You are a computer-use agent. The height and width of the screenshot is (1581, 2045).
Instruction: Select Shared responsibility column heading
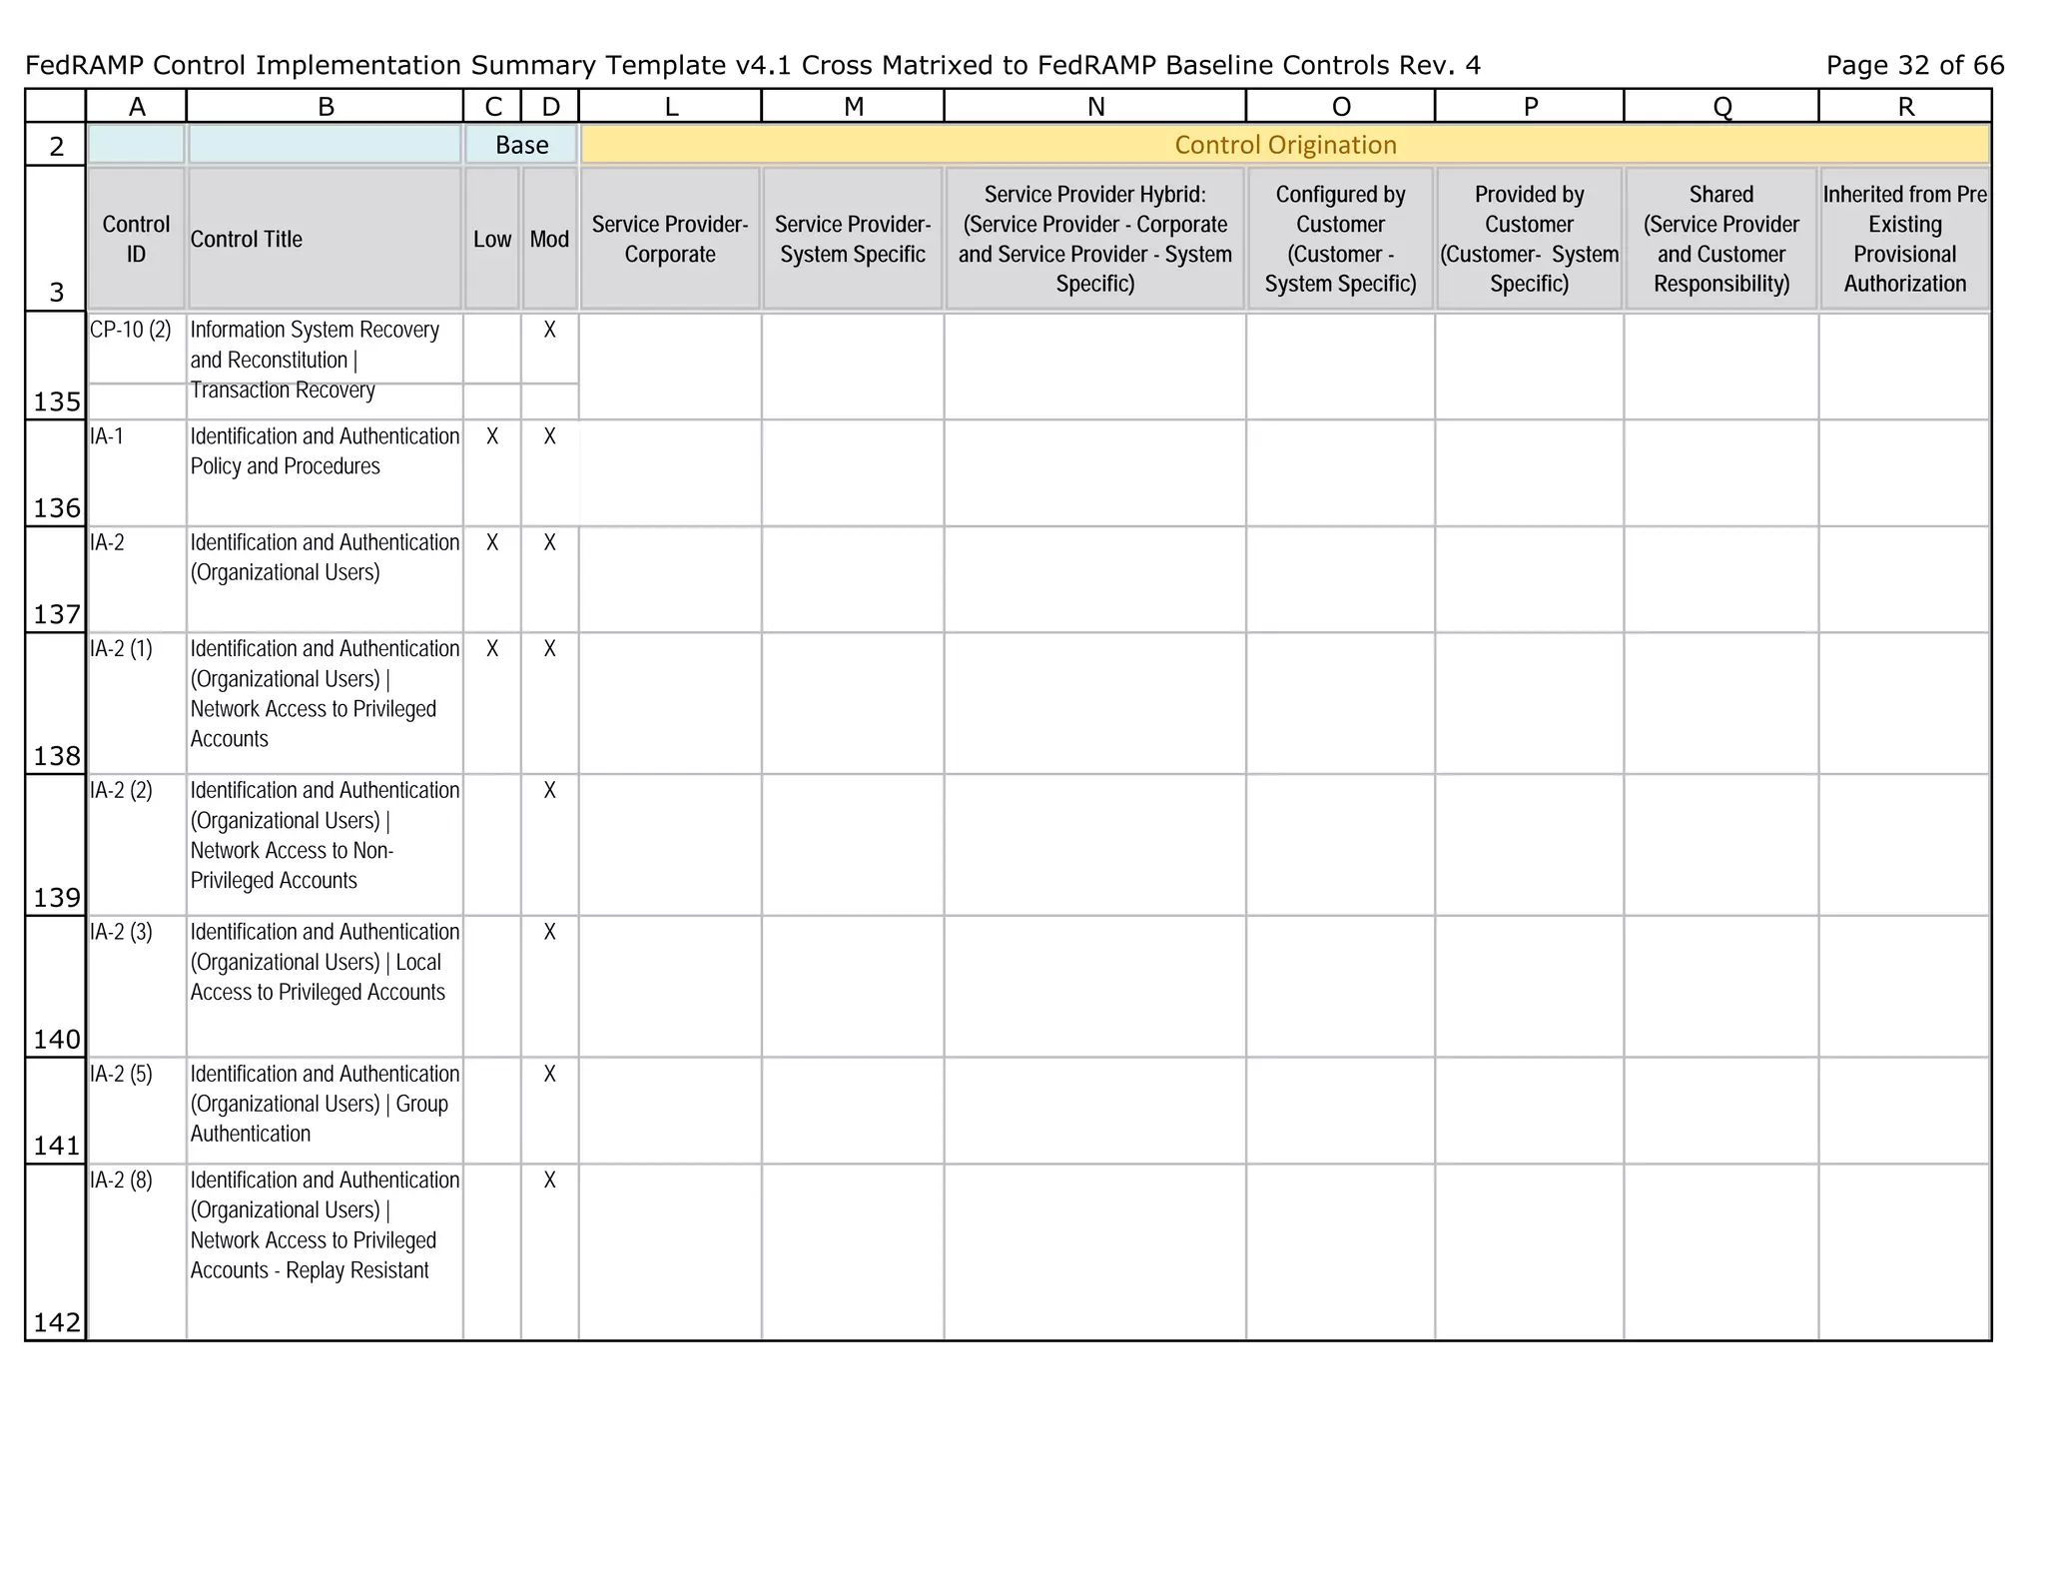(x=1720, y=239)
